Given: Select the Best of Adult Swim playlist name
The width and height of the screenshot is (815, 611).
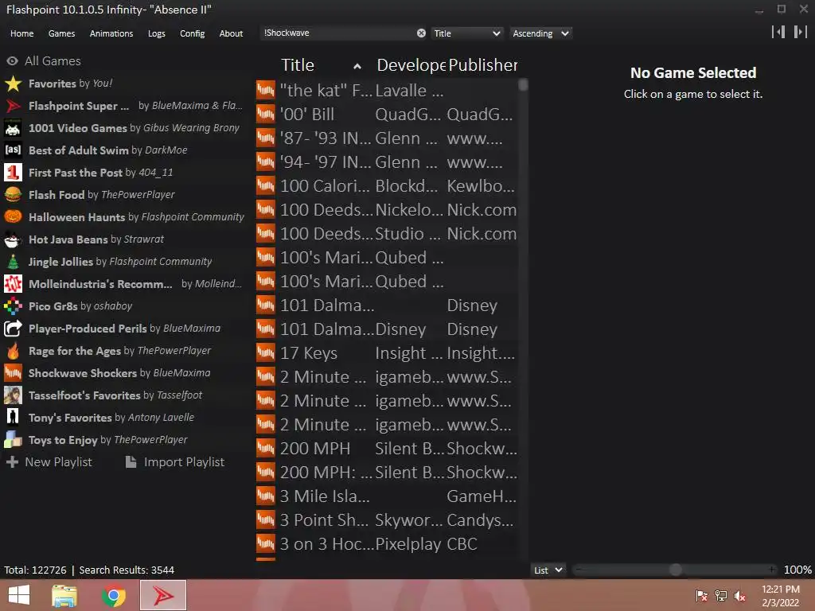Looking at the screenshot, I should pos(79,150).
